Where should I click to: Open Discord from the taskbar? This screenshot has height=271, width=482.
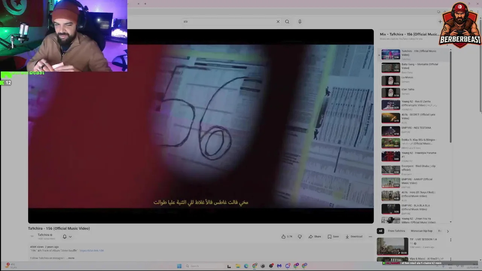[x=288, y=266]
